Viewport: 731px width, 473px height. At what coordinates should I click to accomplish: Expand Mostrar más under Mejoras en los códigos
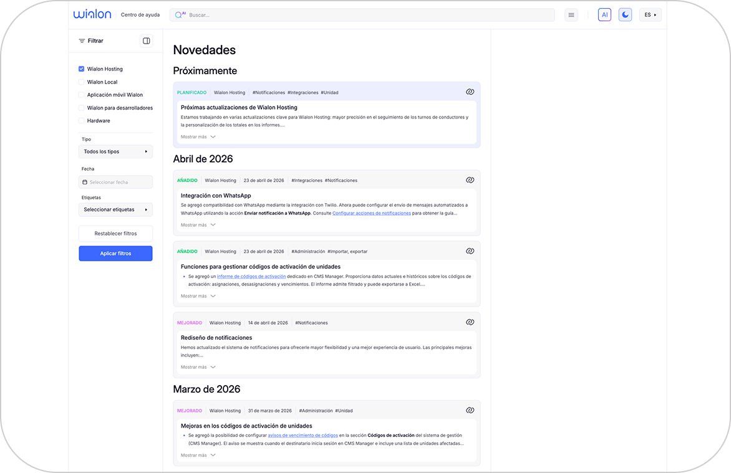(x=198, y=456)
